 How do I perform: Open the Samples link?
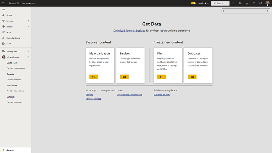point(89,95)
